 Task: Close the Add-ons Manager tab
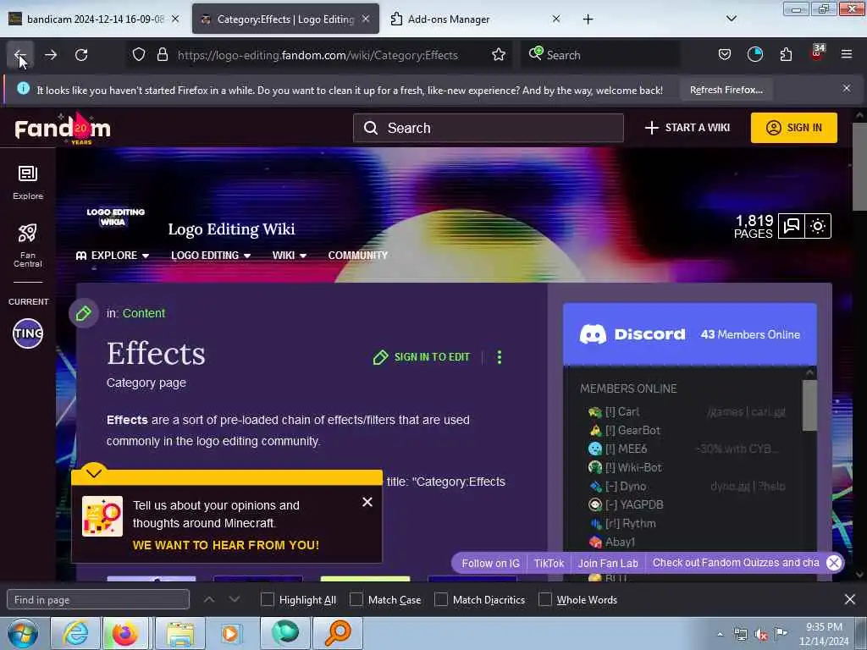coord(555,19)
